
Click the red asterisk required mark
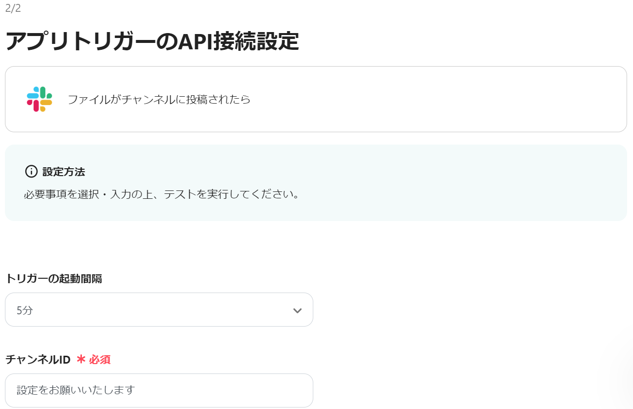click(x=81, y=360)
